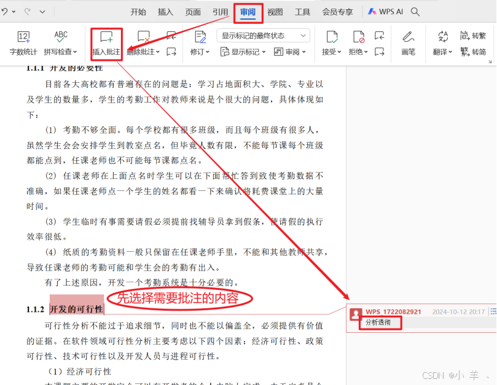Activate the 画笔 pen tool
Viewport: 497px width, 385px height.
pyautogui.click(x=409, y=43)
